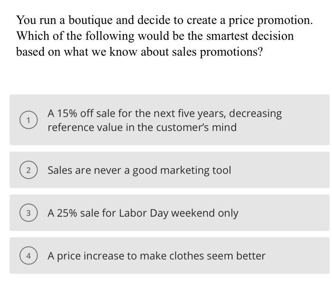Click the words "smartest decision" in the question
Viewport: 332px width, 285px height.
point(246,36)
